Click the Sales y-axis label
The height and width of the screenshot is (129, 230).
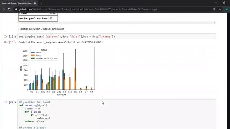pyautogui.click(x=21, y=68)
